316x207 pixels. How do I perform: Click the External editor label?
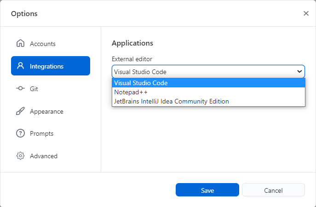132,59
